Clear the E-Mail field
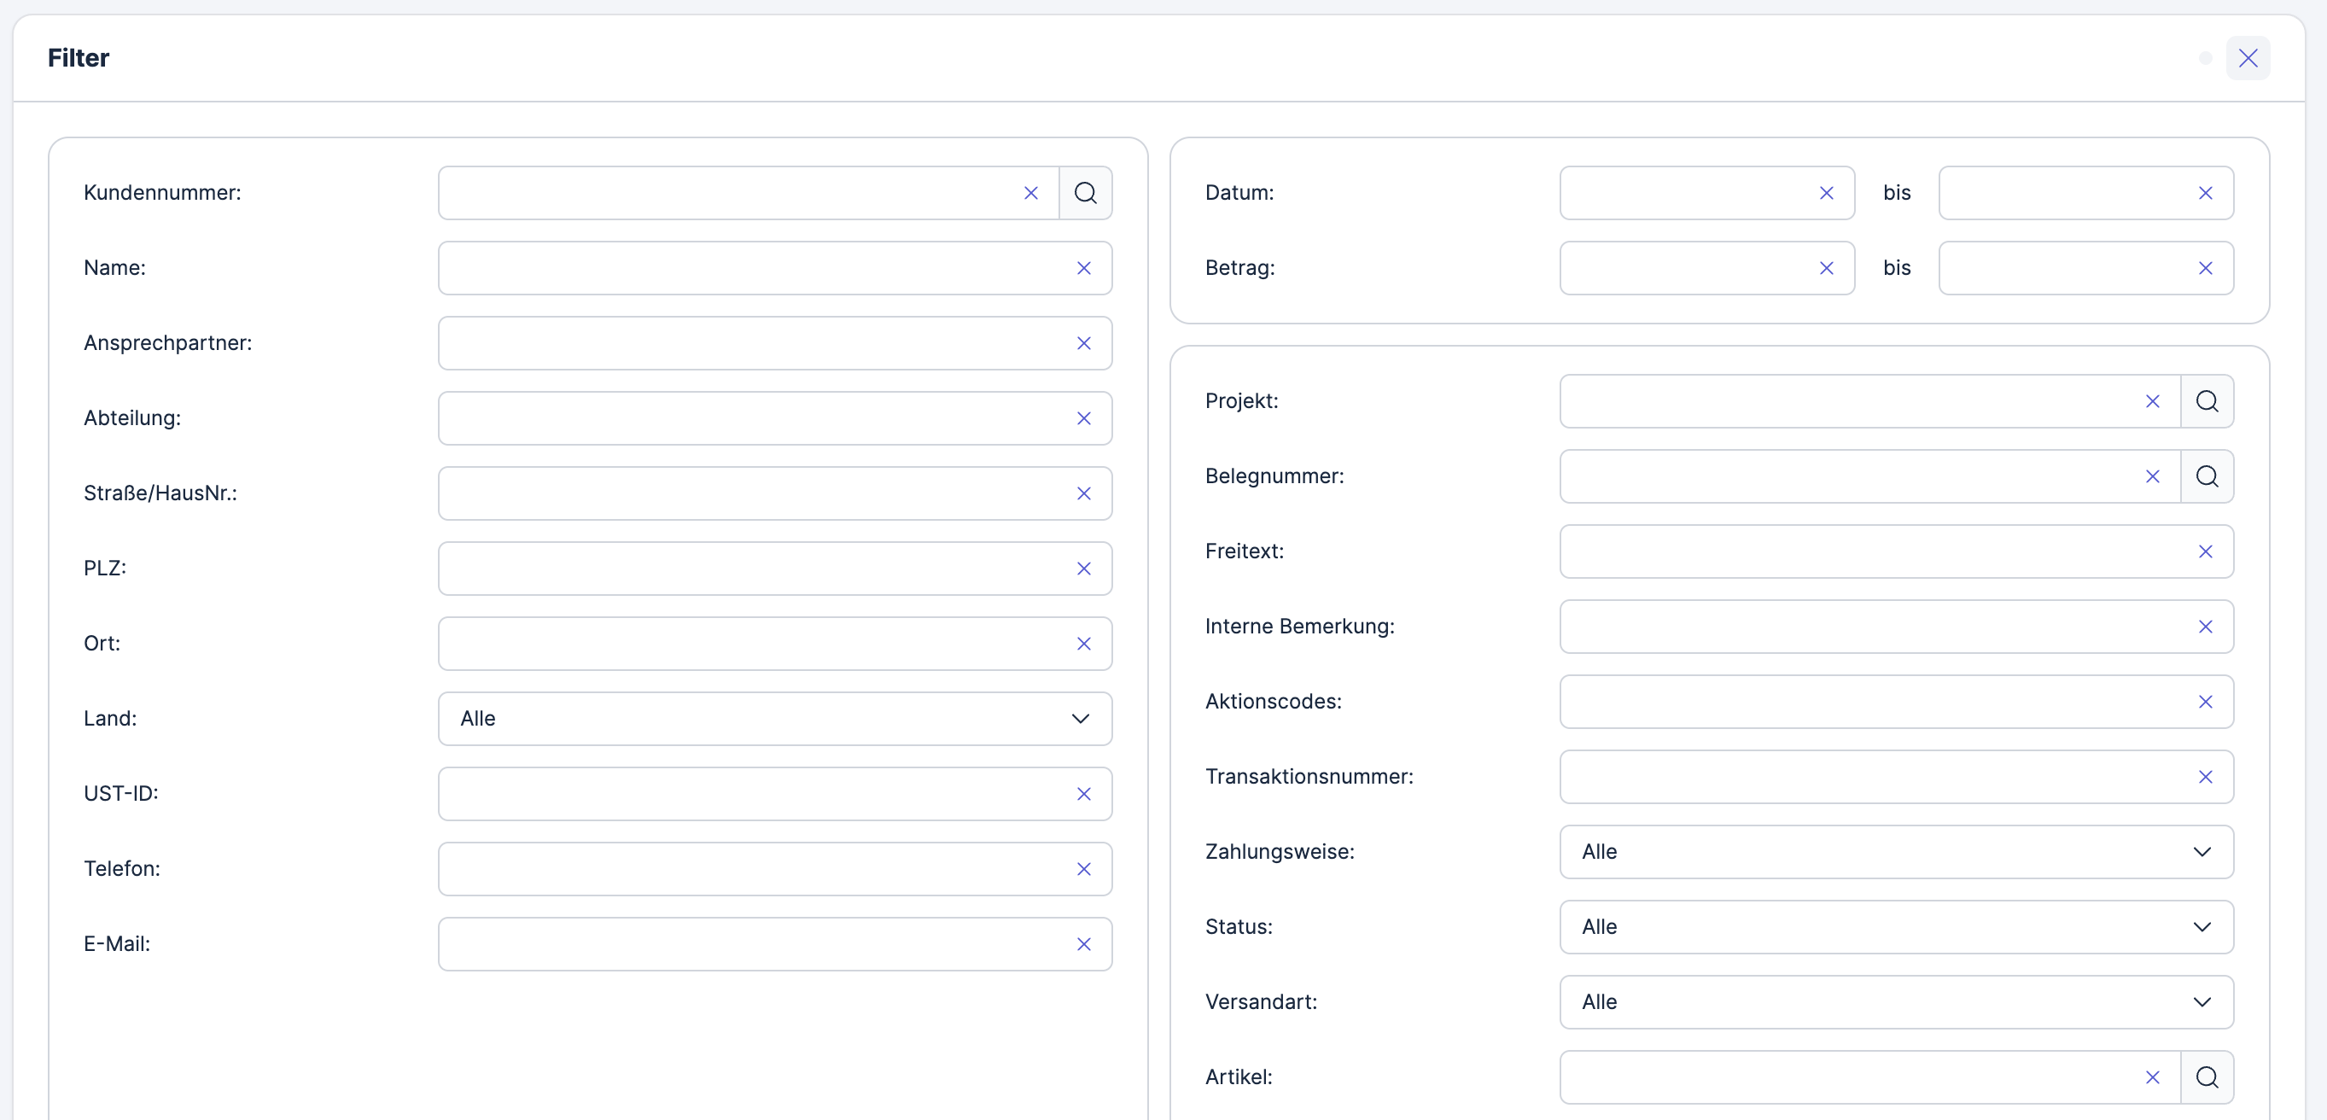Viewport: 2327px width, 1120px height. coord(1083,944)
